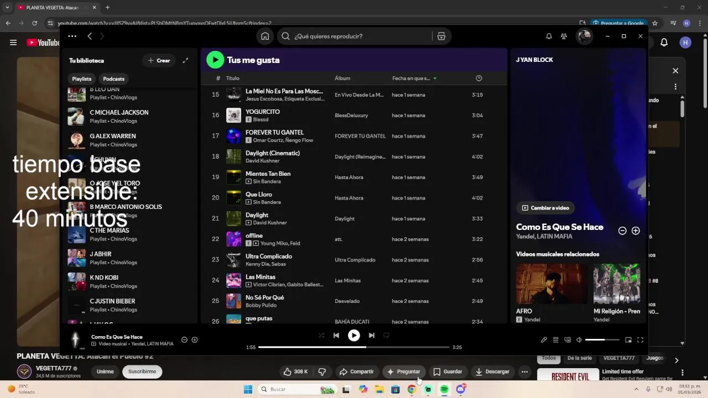The image size is (708, 398).
Task: Open Lyrics microphone icon in player bar
Action: coord(544,340)
